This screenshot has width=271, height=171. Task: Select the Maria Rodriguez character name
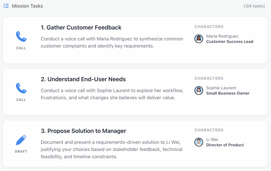click(x=222, y=36)
